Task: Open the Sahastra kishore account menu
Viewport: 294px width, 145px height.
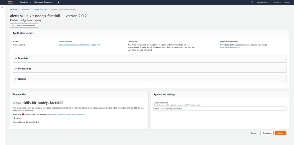Action: (264, 2)
